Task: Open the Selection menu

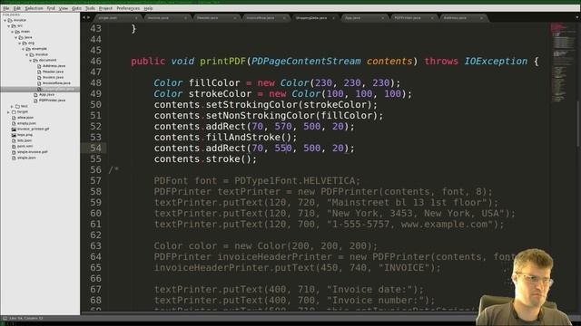Action: click(34, 8)
